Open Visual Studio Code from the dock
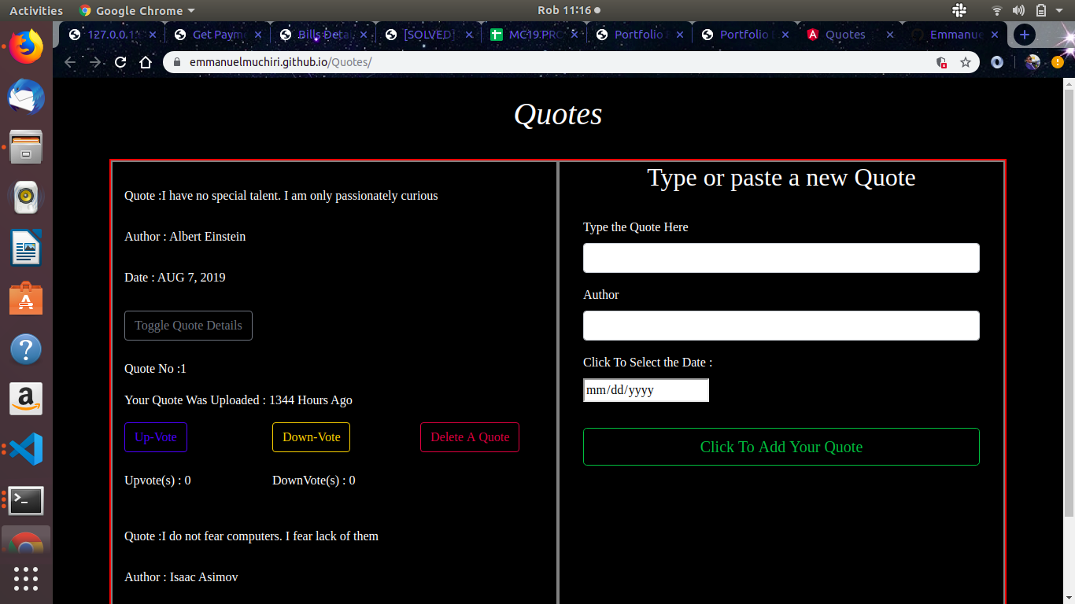 point(26,449)
